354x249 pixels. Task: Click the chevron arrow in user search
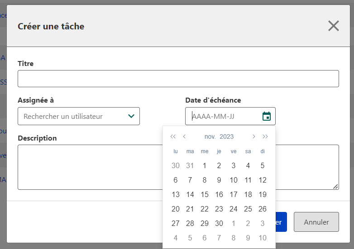point(131,116)
